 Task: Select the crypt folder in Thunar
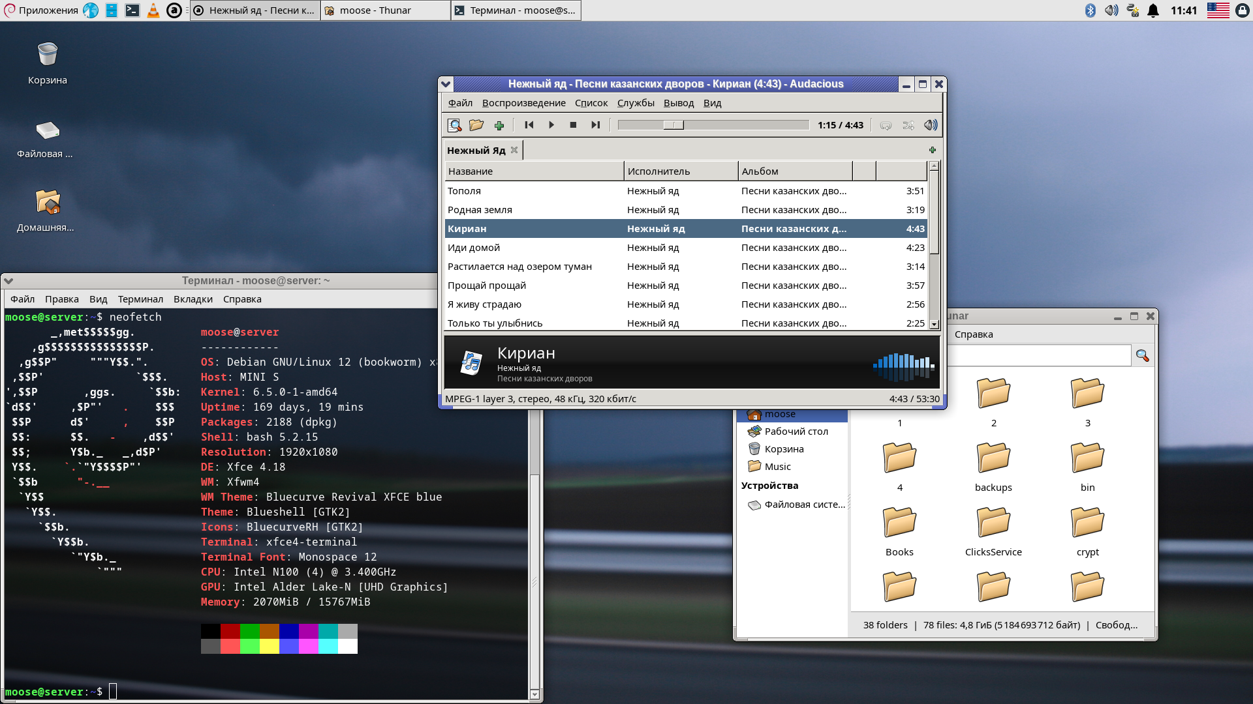pos(1087,531)
